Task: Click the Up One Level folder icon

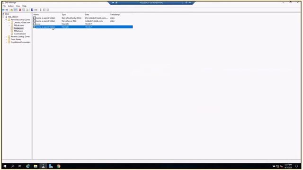Action: [11, 10]
